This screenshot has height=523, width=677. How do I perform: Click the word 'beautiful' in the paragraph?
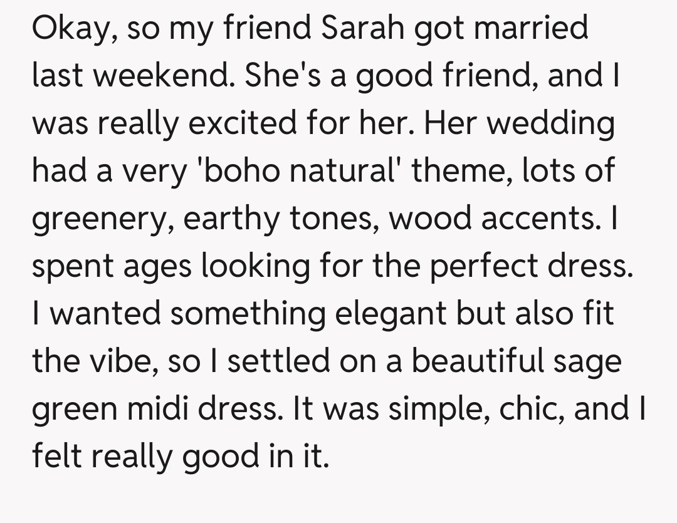481,361
